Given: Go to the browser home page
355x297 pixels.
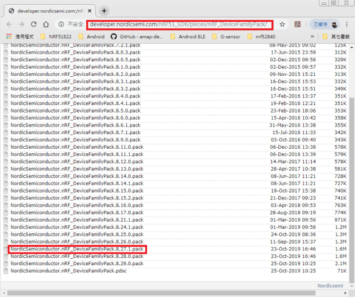Looking at the screenshot, I should point(46,24).
